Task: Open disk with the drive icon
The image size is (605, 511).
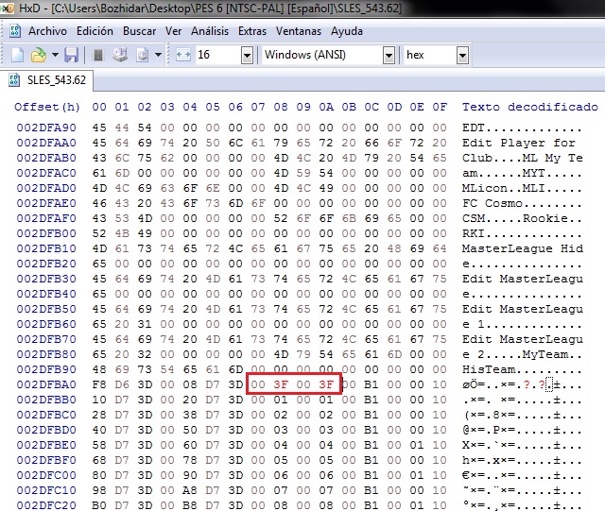Action: click(120, 55)
